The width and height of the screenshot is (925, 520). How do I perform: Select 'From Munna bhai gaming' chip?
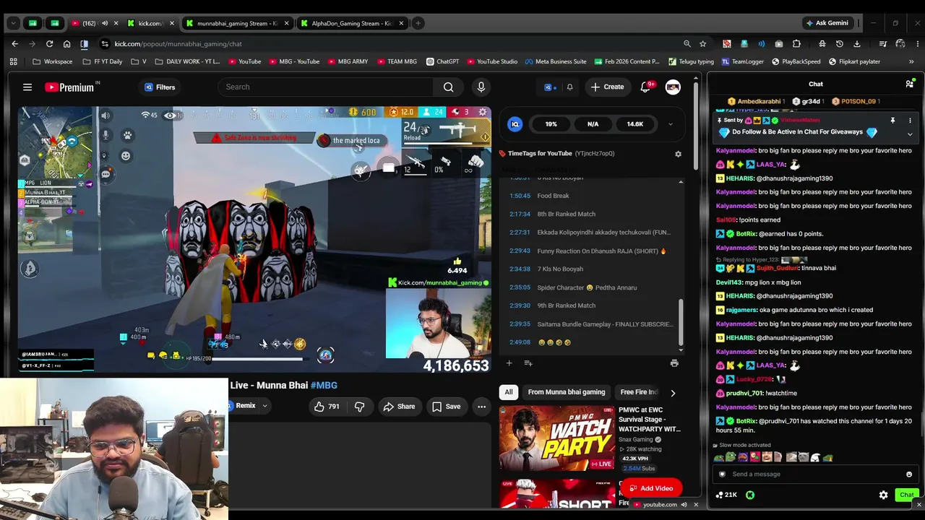coord(567,392)
